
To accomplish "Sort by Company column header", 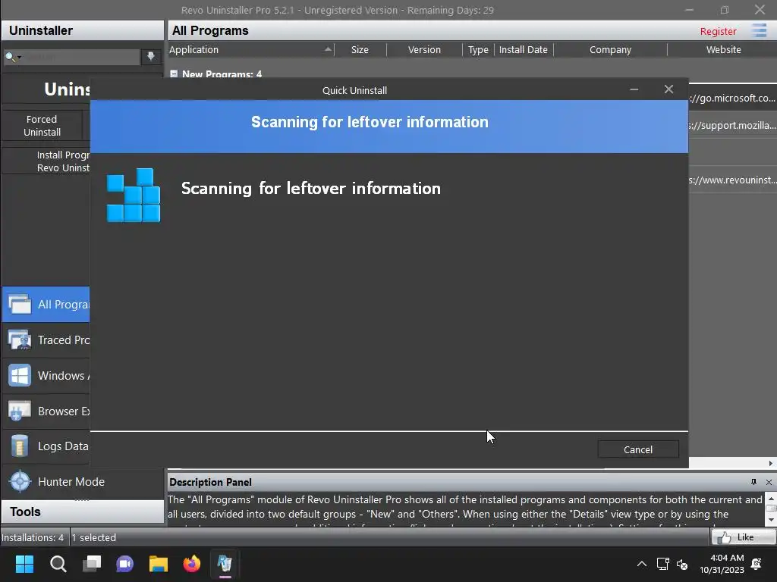I will point(610,49).
